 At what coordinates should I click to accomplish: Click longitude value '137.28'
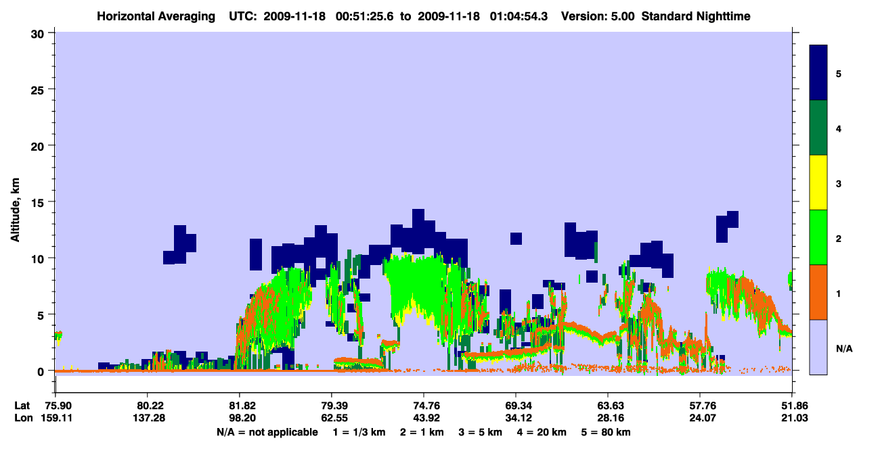[148, 419]
